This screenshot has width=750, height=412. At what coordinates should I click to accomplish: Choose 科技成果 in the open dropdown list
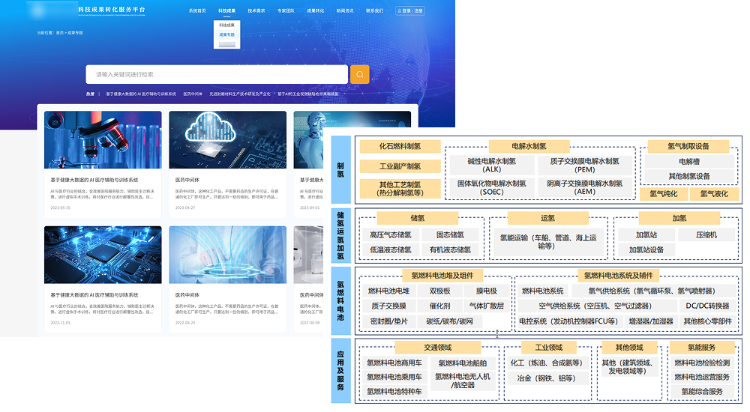click(x=226, y=25)
